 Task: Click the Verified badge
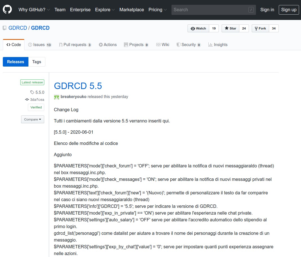click(36, 107)
